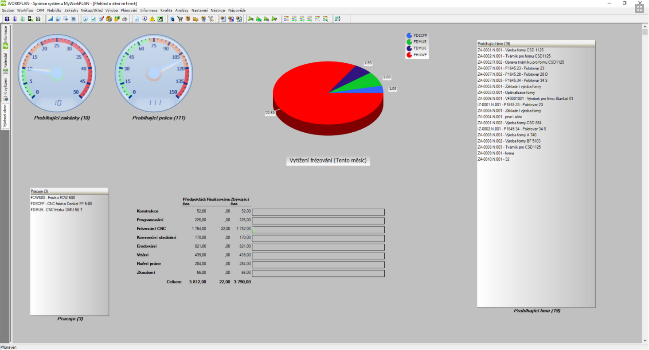Click the Vytížení frézování (Tento měsíc) button
This screenshot has width=649, height=350.
point(328,161)
